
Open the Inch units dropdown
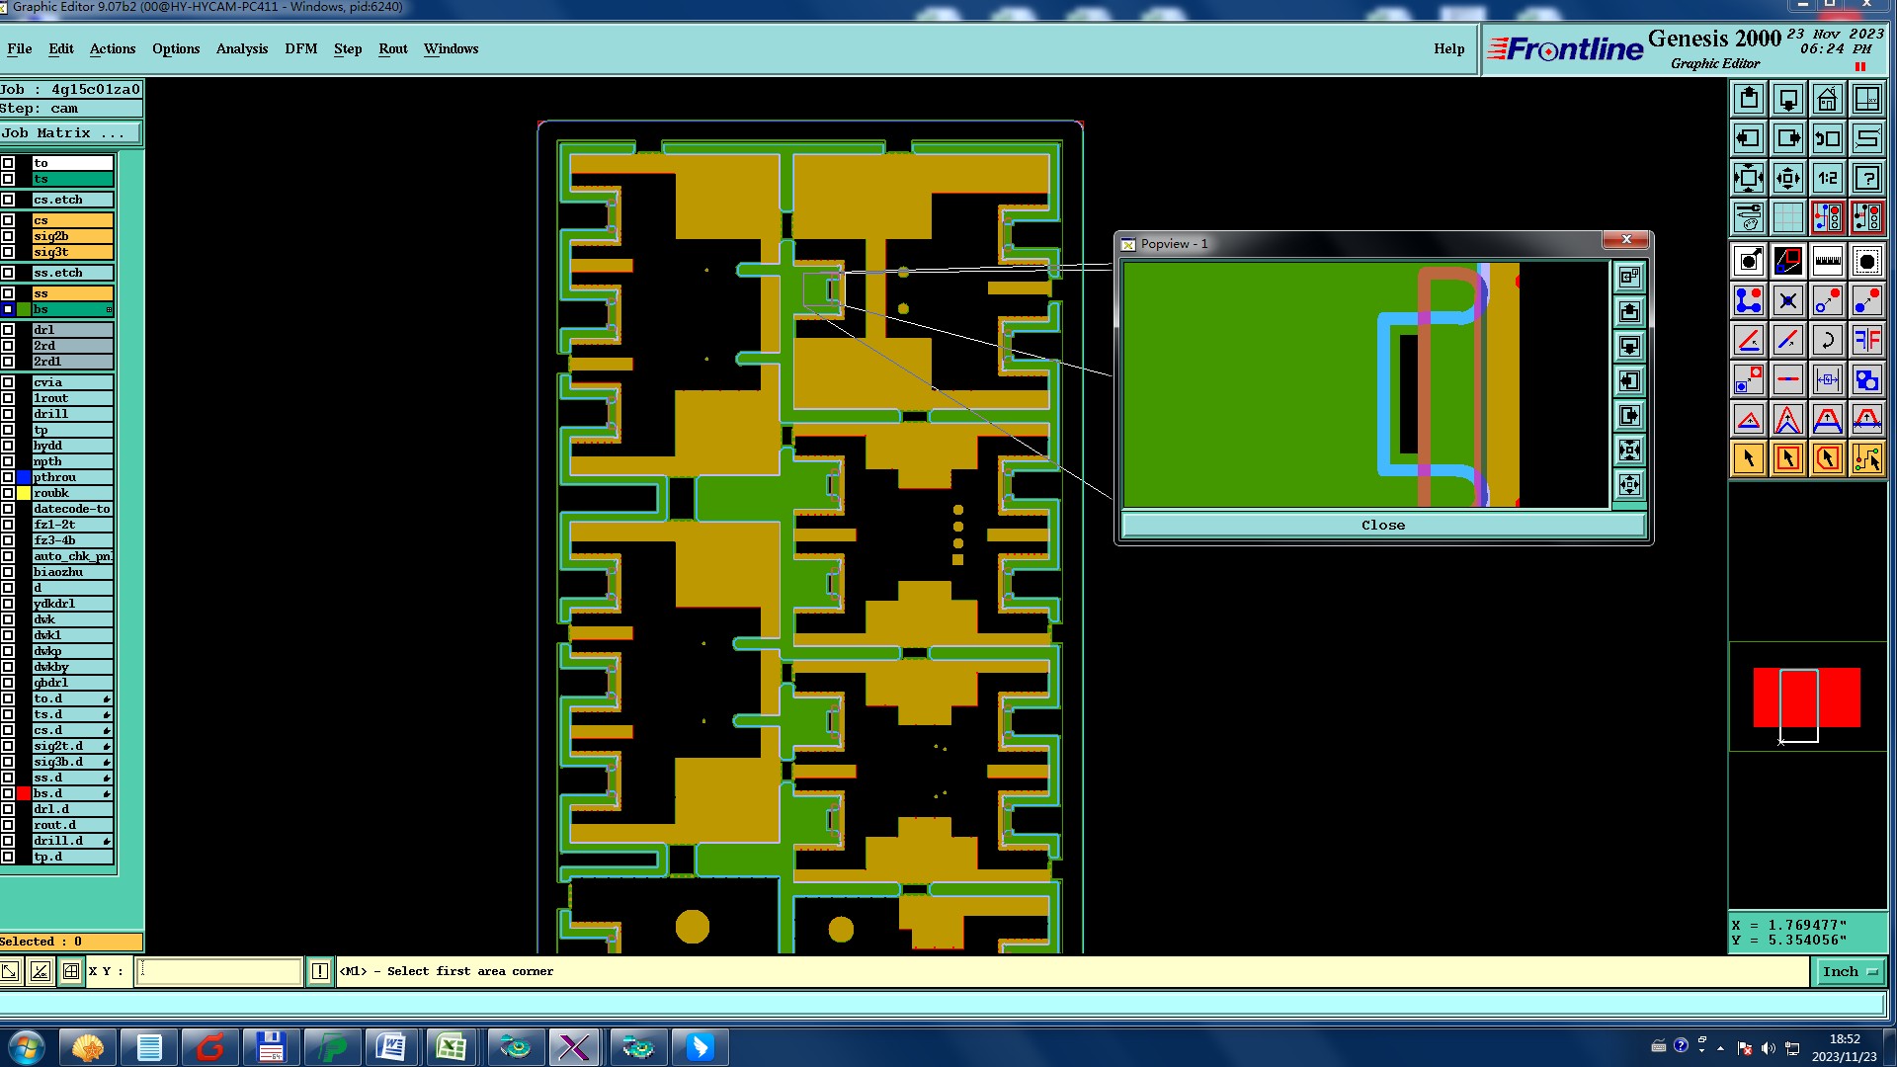pos(1849,972)
